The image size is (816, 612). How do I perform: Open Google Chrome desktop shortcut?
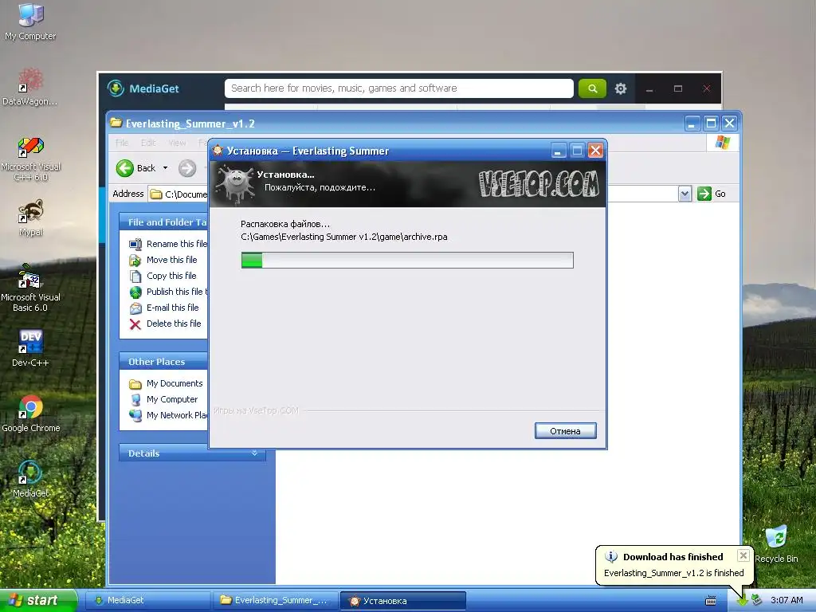pos(30,414)
